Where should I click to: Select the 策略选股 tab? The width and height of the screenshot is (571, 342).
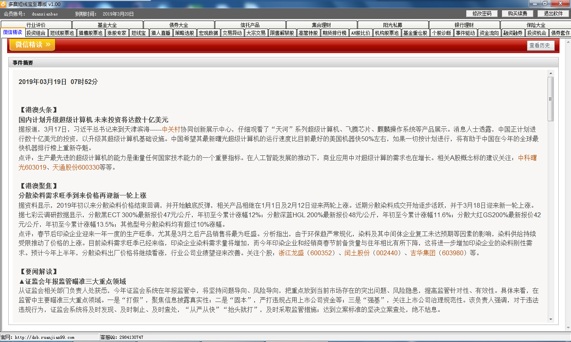[x=185, y=33]
